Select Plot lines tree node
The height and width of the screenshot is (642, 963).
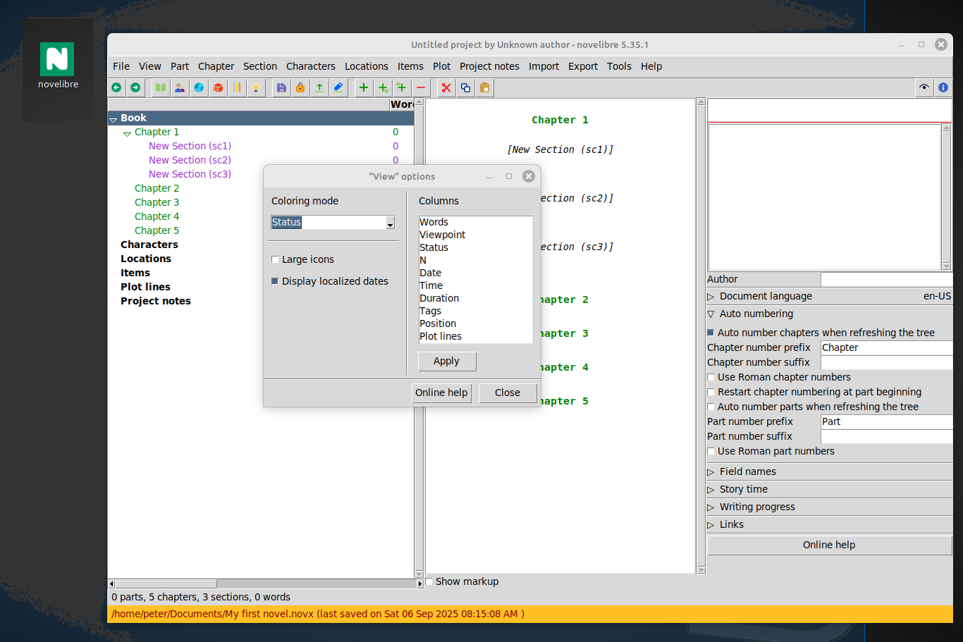[x=145, y=287]
